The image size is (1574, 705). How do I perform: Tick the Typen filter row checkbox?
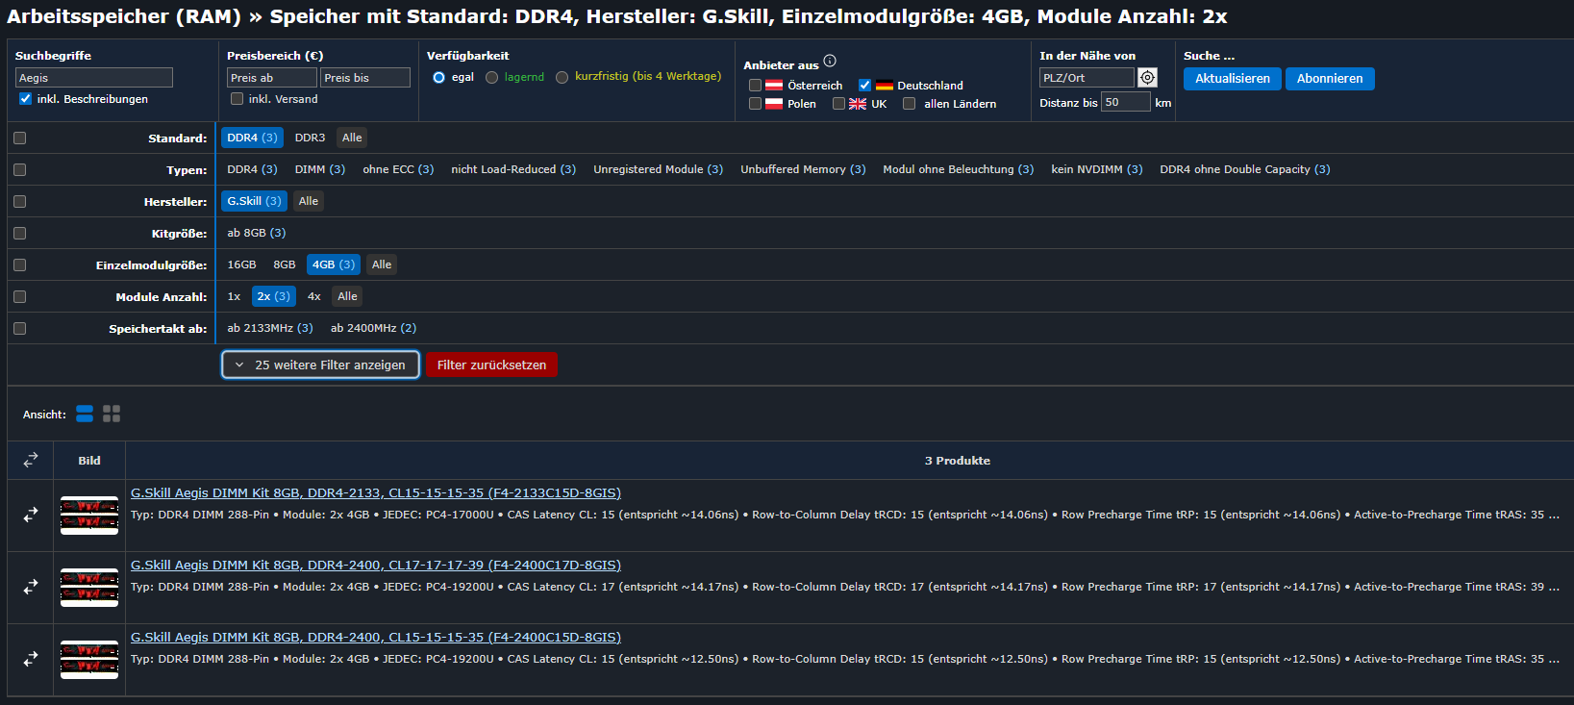click(19, 170)
